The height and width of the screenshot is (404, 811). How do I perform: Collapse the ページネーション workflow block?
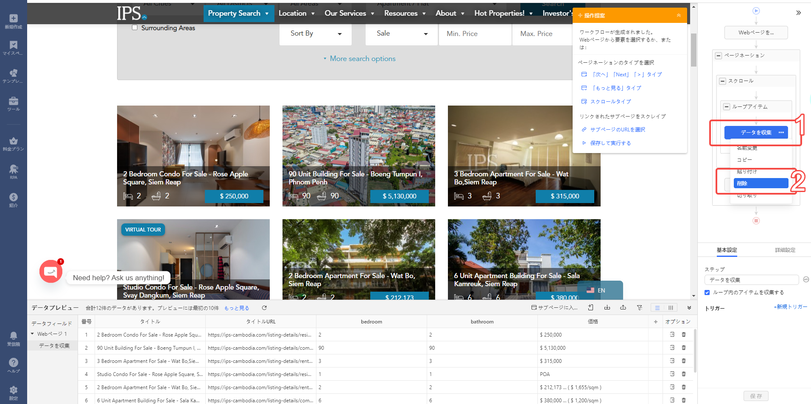(719, 56)
